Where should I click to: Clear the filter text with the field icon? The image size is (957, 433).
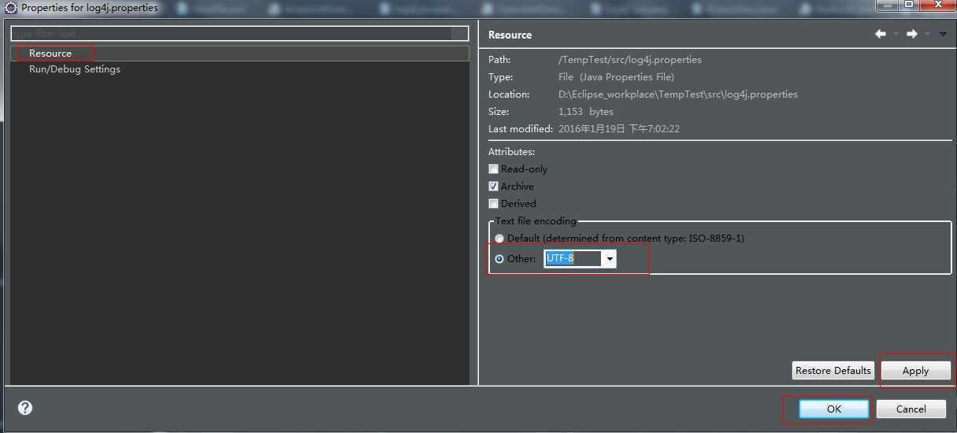(x=460, y=34)
